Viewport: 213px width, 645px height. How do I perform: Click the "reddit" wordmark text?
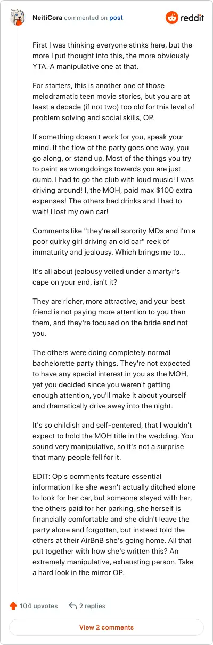click(192, 18)
